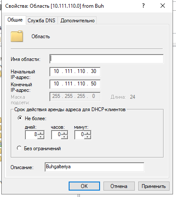Click the 'Отмена' cancel button

[119, 186]
